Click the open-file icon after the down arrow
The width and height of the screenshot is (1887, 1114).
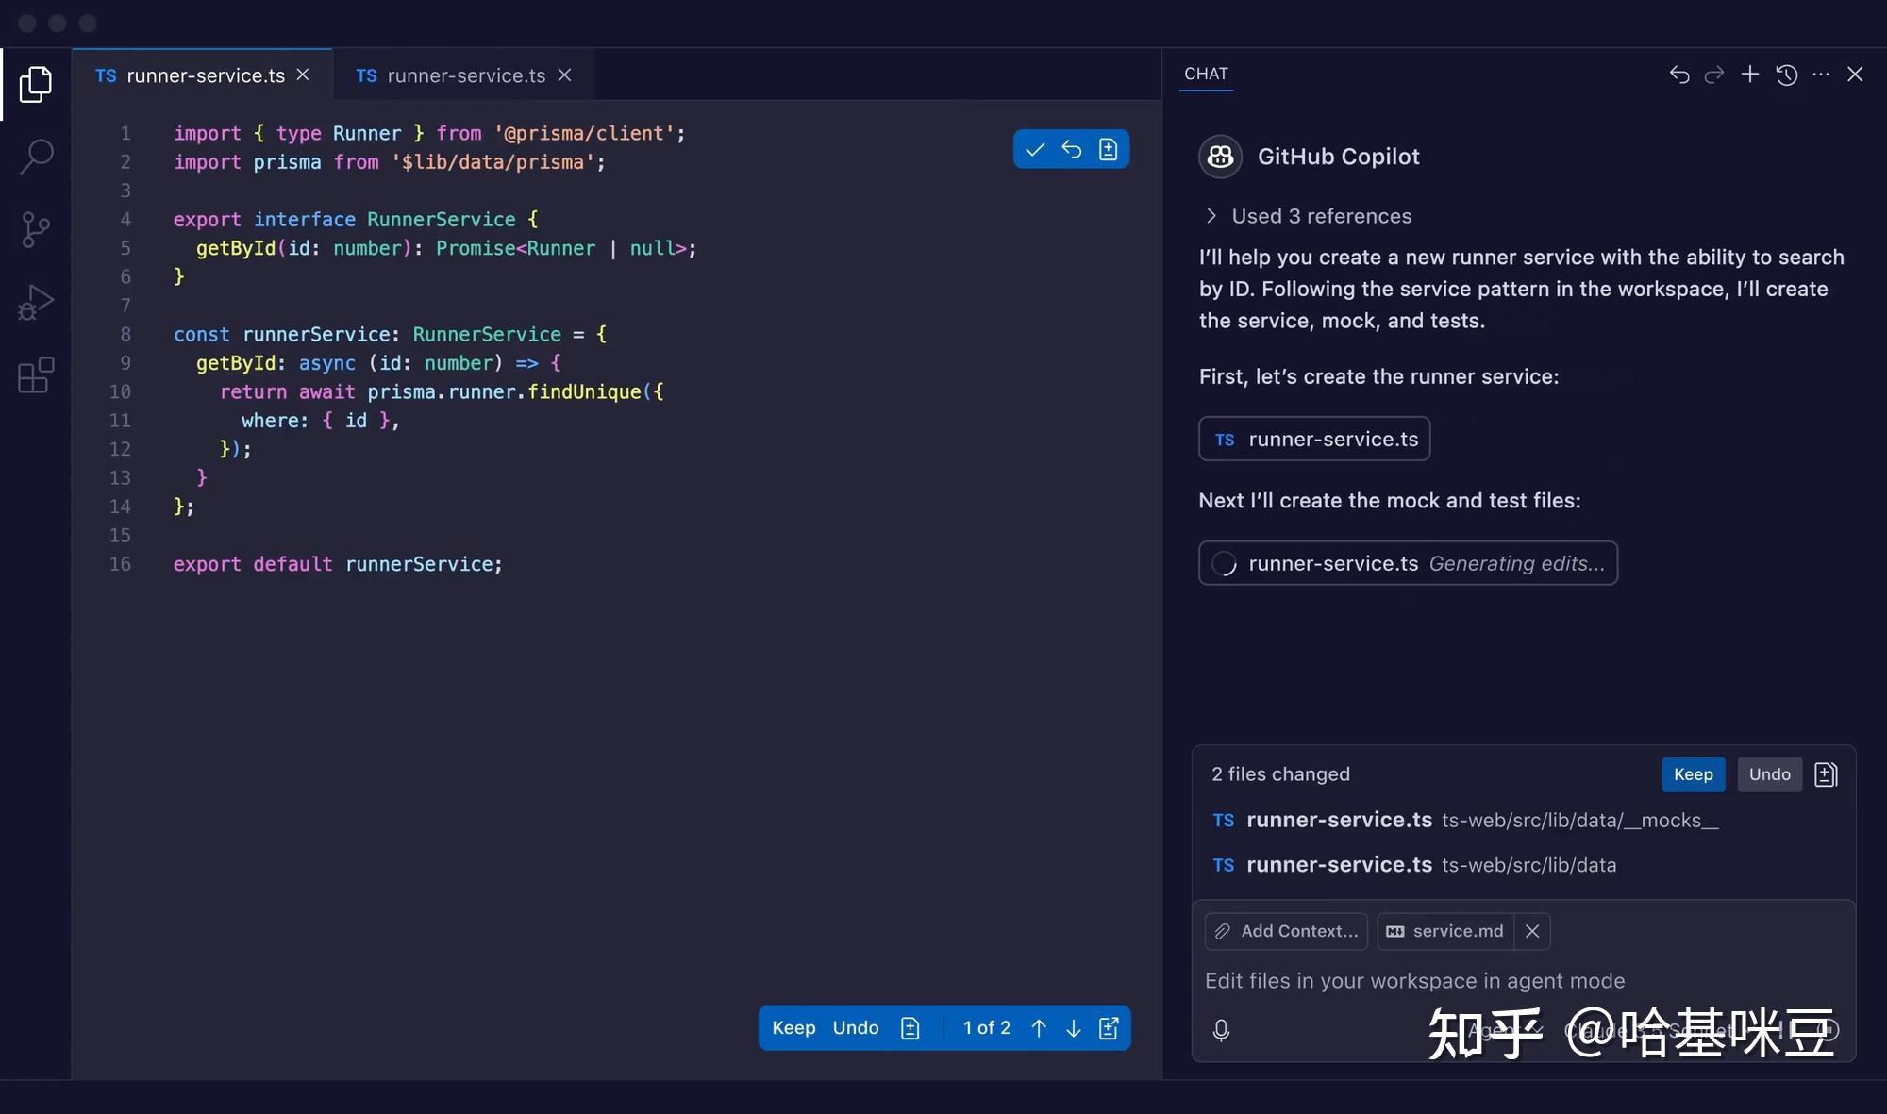pos(1110,1028)
